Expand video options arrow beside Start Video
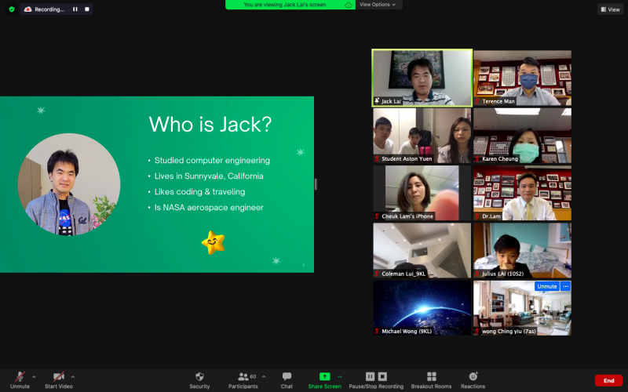Screen dimensions: 628x392 tap(73, 376)
